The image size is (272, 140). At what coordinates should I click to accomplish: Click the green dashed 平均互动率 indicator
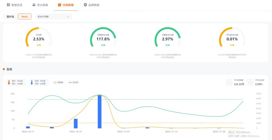pos(251,82)
